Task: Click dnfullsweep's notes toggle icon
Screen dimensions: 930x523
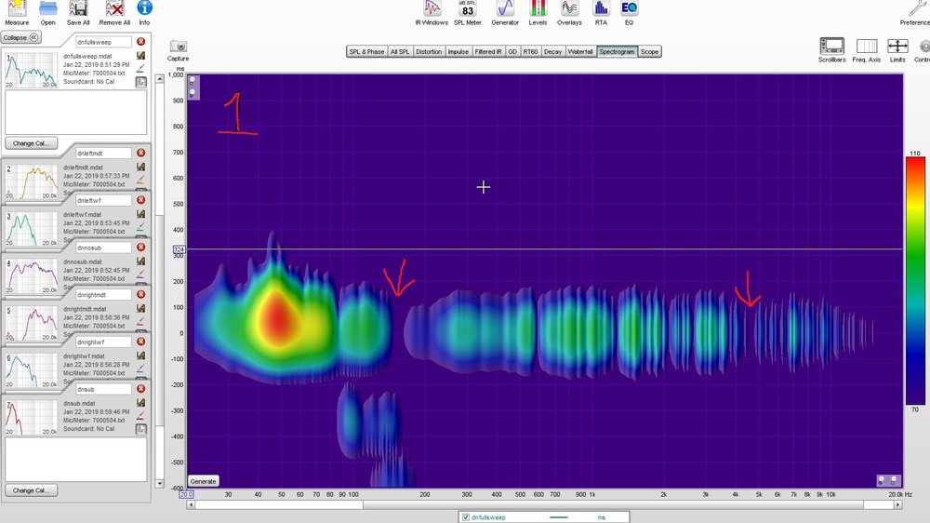Action: pos(140,82)
